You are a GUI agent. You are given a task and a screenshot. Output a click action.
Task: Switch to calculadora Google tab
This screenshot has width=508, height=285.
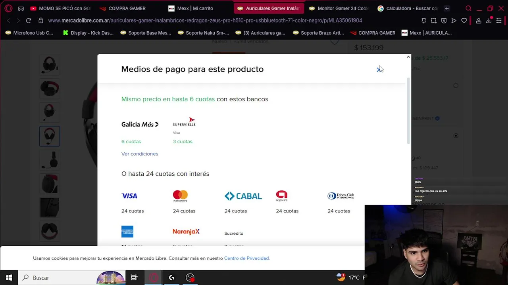pos(408,8)
